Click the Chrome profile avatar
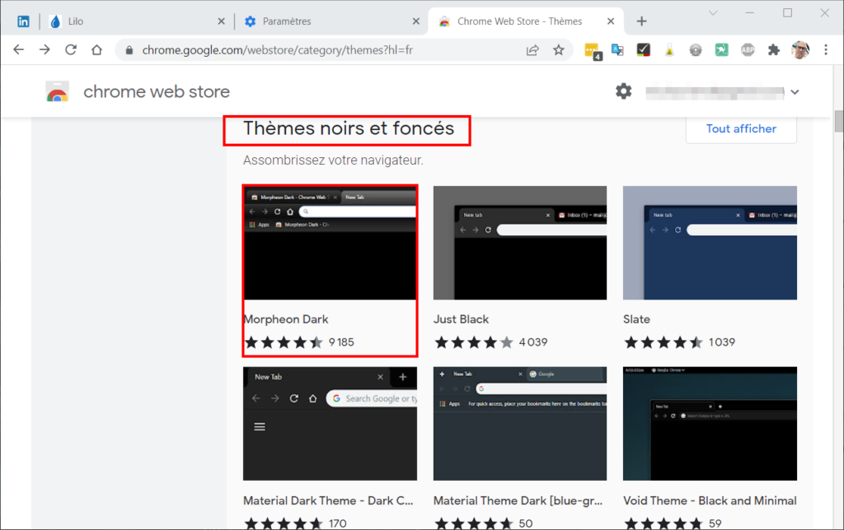The image size is (844, 530). coord(799,50)
